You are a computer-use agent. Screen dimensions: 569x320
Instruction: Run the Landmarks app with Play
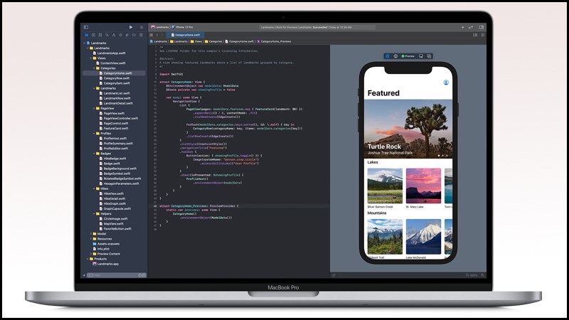(131, 27)
